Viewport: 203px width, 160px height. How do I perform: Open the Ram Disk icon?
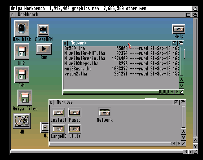tap(22, 28)
